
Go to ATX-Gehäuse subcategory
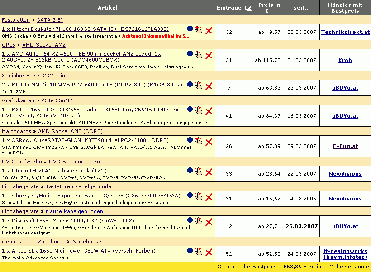click(84, 242)
